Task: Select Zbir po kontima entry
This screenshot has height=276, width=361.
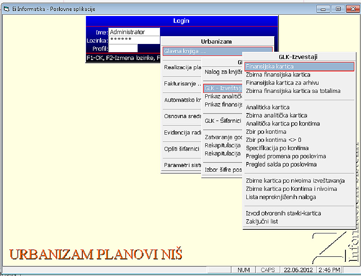Action: (x=266, y=132)
